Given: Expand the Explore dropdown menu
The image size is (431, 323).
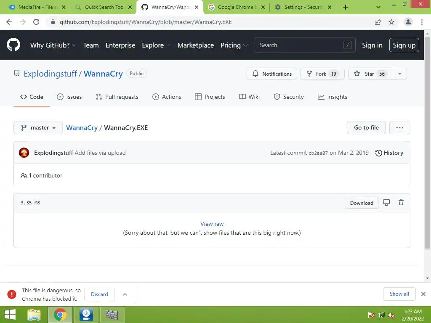Looking at the screenshot, I should click(x=156, y=45).
